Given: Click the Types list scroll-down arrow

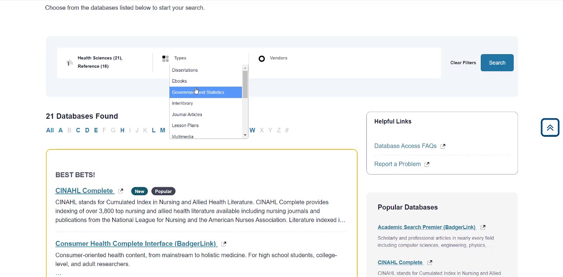Looking at the screenshot, I should tap(245, 135).
